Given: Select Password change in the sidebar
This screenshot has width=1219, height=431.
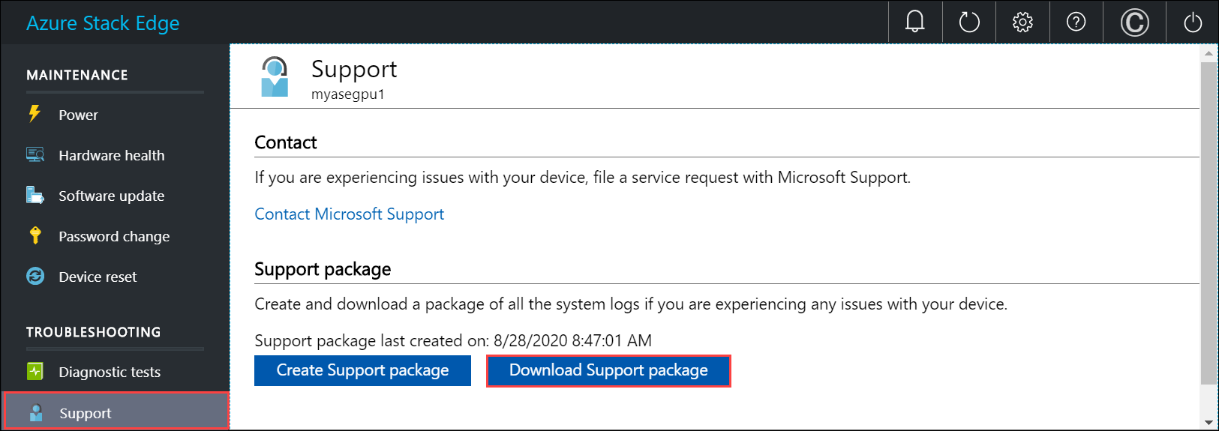Looking at the screenshot, I should click(x=115, y=236).
